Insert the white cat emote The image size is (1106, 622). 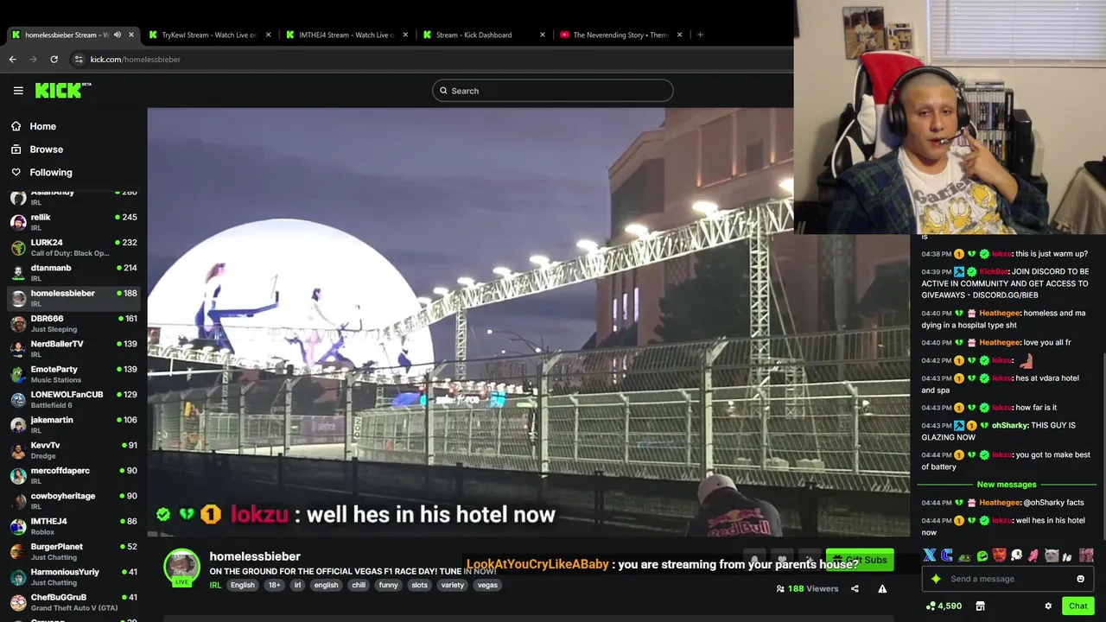(x=1052, y=555)
